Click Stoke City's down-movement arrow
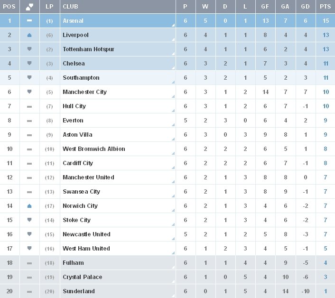The width and height of the screenshot is (335, 298). point(29,220)
